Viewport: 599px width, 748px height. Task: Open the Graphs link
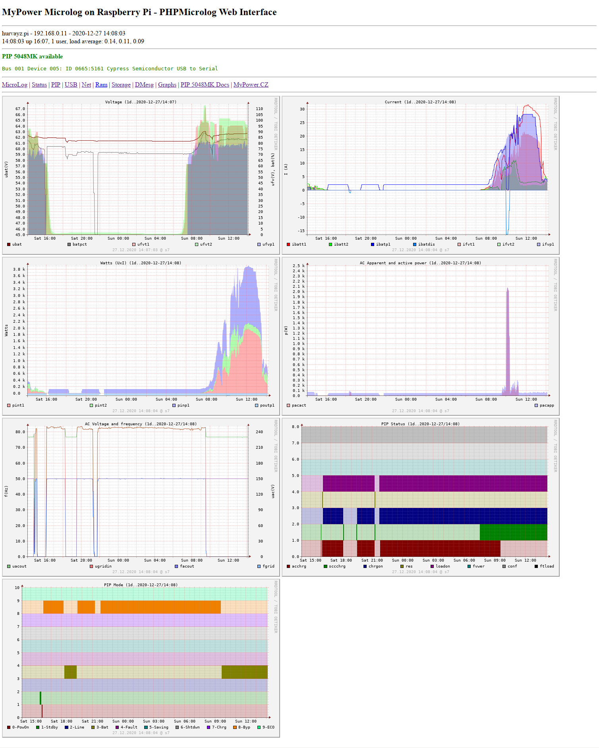point(167,85)
